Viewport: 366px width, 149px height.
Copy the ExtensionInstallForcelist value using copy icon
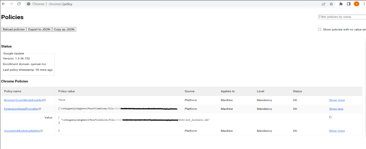tap(330, 117)
